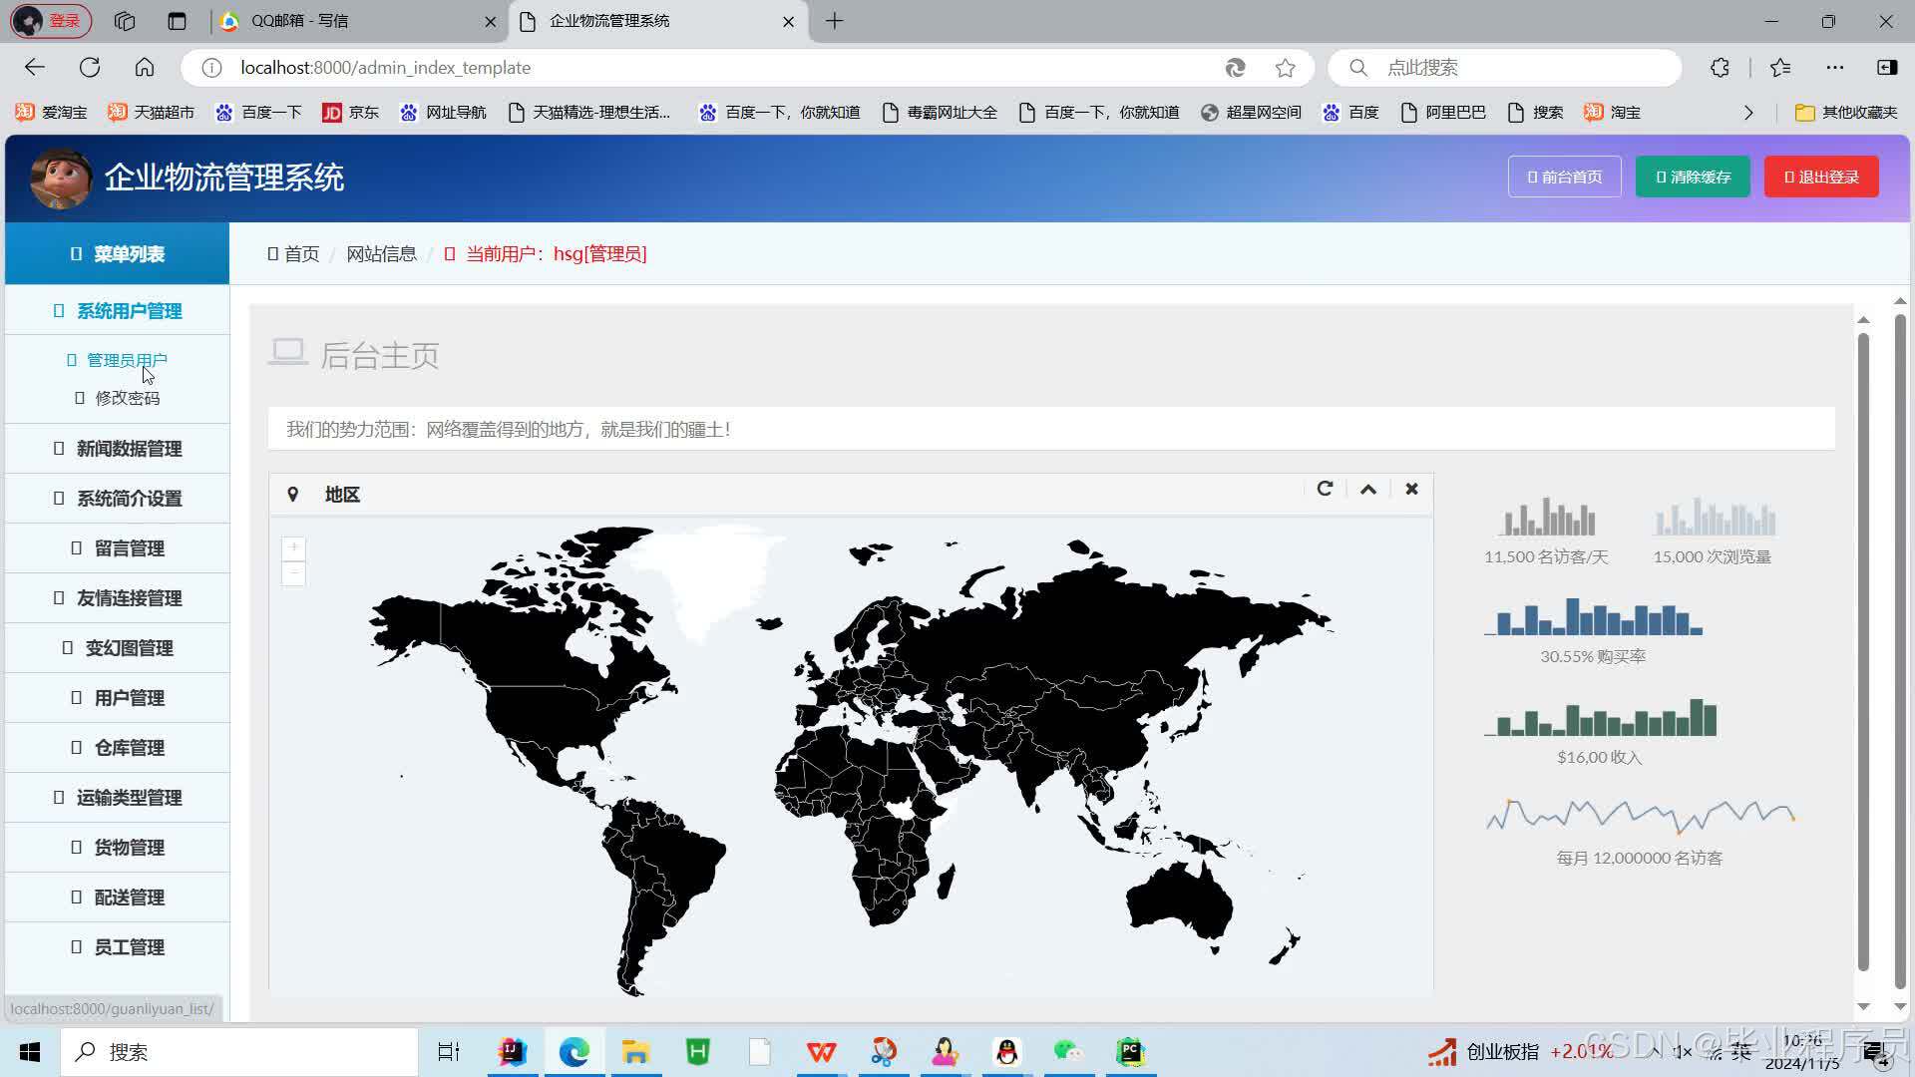Viewport: 1915px width, 1077px height.
Task: Click the 退出登录 button
Action: [1821, 177]
